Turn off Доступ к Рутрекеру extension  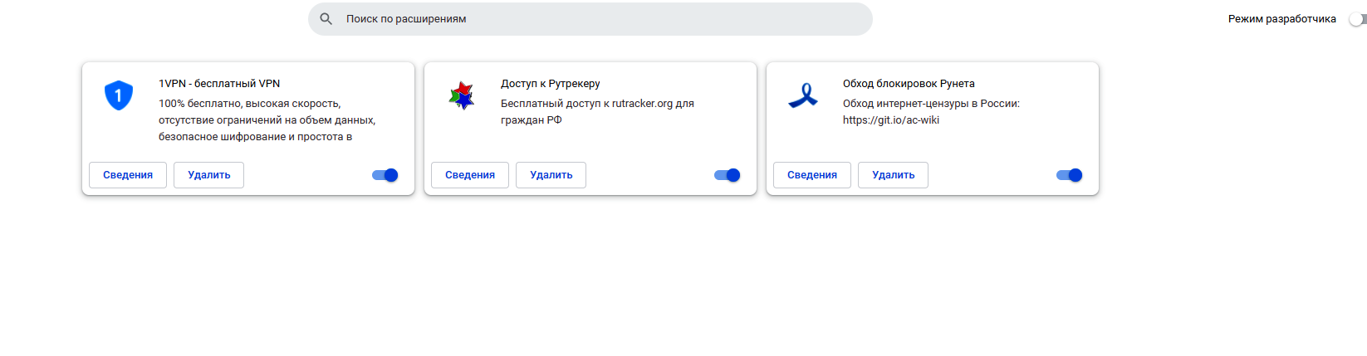tap(728, 175)
